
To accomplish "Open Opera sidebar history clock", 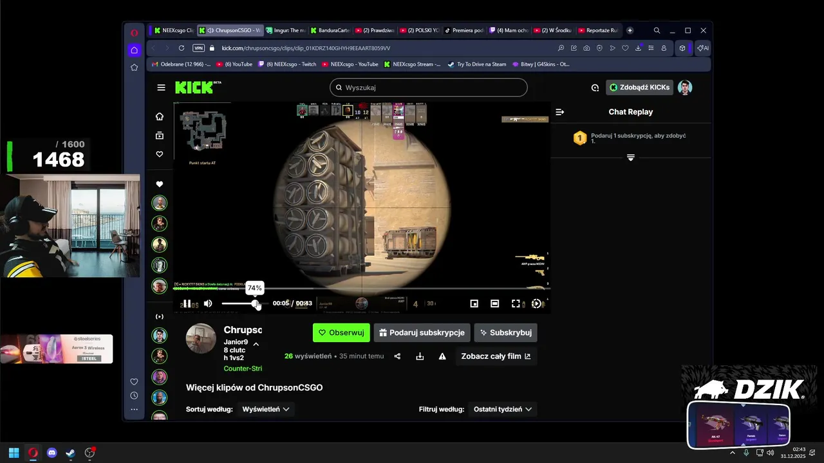I will (x=134, y=395).
